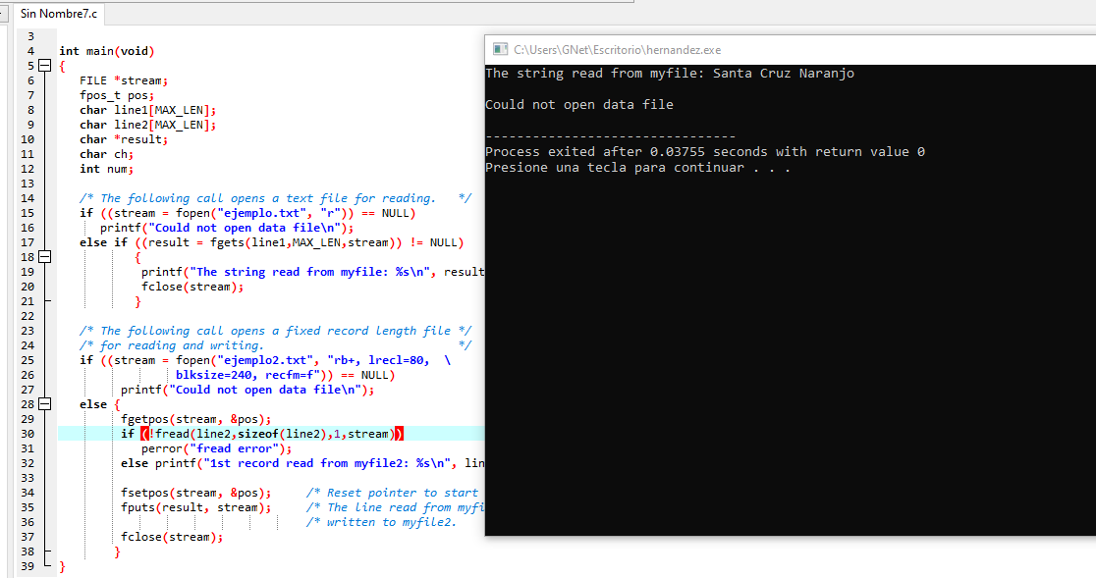This screenshot has height=578, width=1096.
Task: Collapse the main function fold at line 5
Action: pos(45,66)
